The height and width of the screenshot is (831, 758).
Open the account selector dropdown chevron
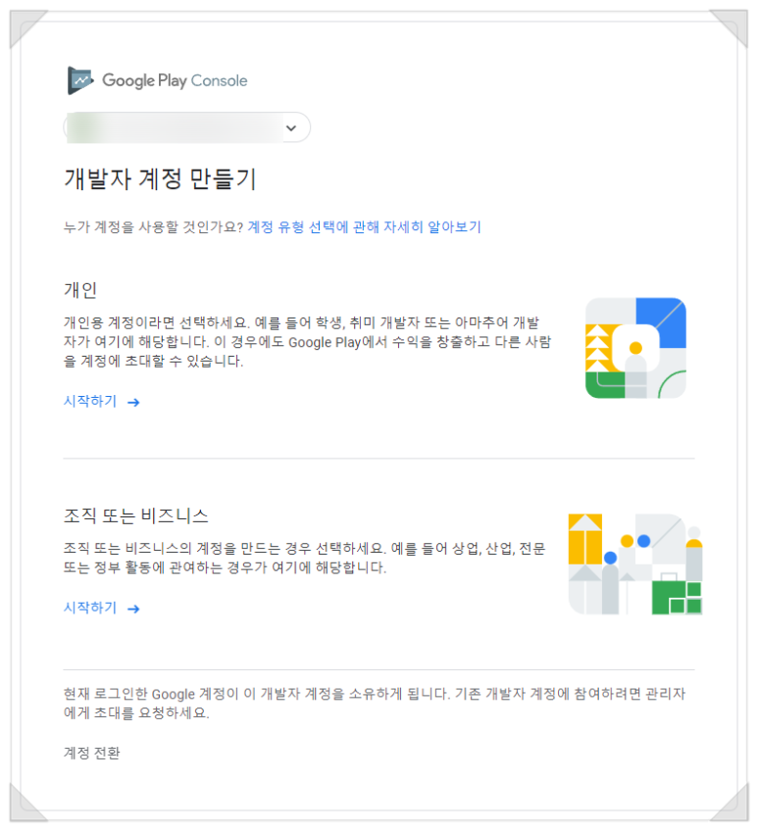[x=290, y=128]
